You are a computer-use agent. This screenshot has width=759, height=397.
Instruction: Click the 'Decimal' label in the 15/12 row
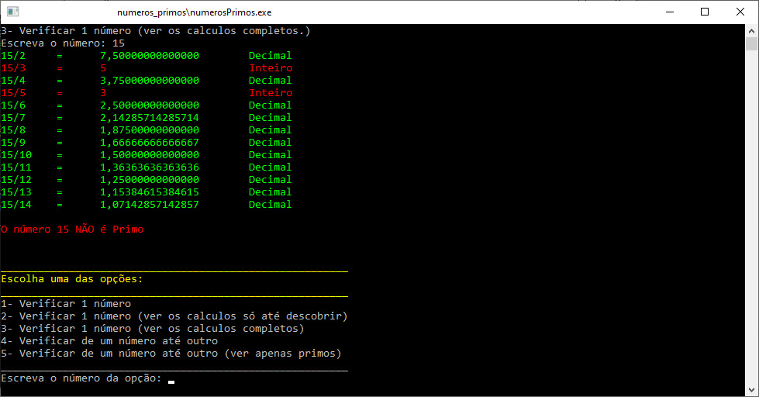270,180
